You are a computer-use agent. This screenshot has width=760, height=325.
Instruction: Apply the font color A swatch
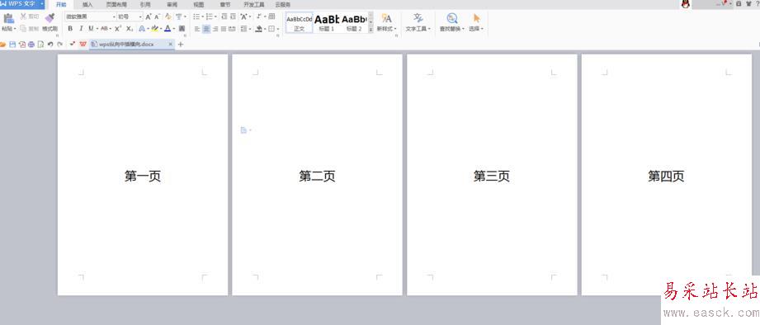[168, 29]
